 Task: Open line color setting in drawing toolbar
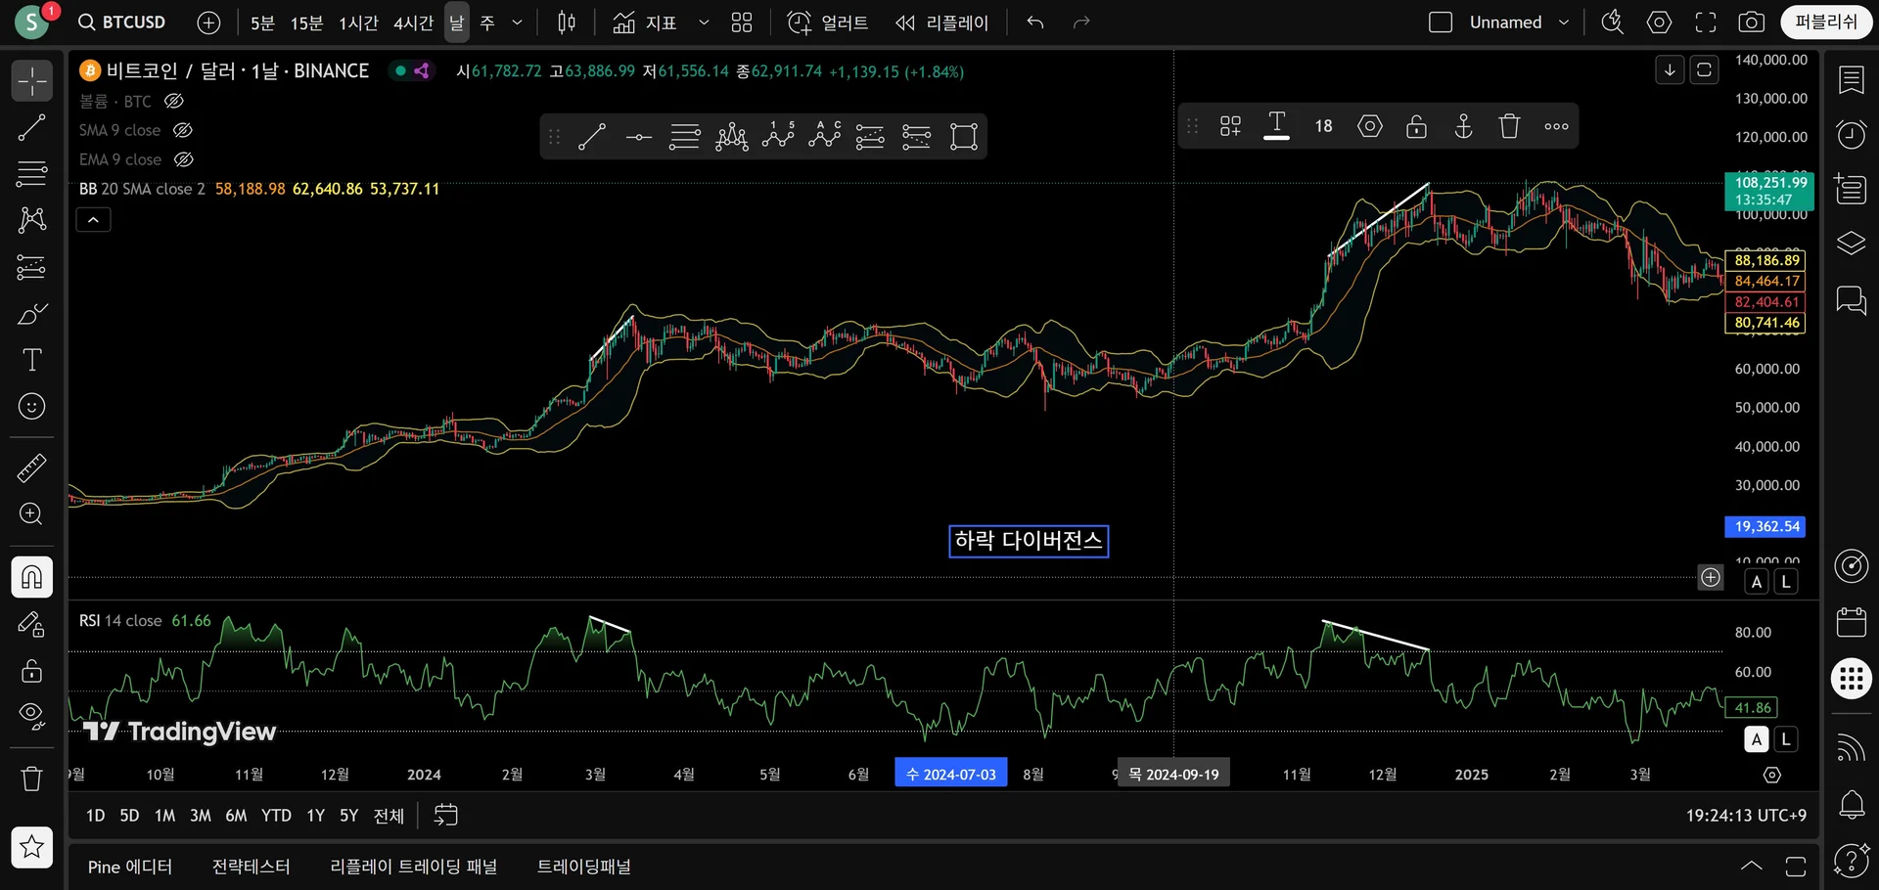coord(1276,126)
